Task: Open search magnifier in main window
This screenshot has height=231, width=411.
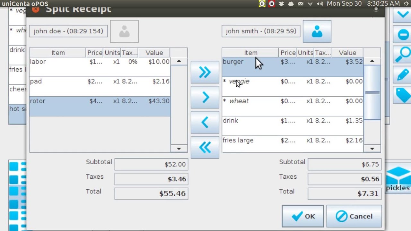Action: point(403,55)
